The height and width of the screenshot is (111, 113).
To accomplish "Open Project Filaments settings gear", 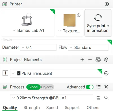I will [106, 60].
